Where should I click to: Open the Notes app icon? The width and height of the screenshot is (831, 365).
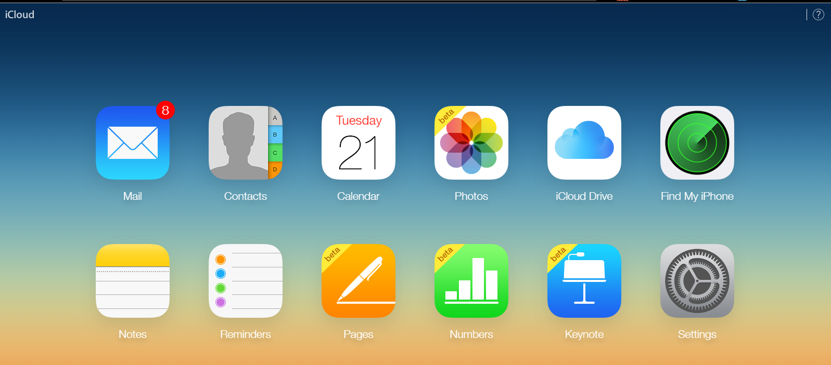point(133,281)
